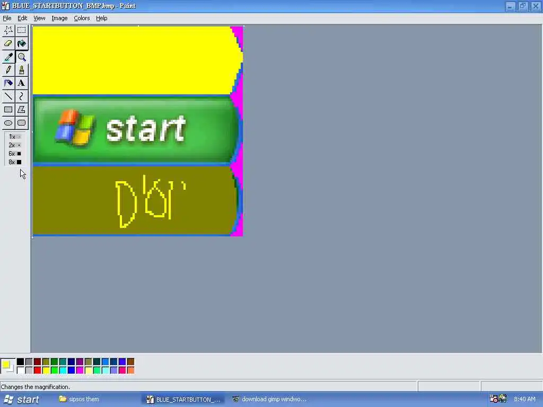Image resolution: width=543 pixels, height=407 pixels.
Task: Select the rectangular Select tool
Action: coord(21,30)
